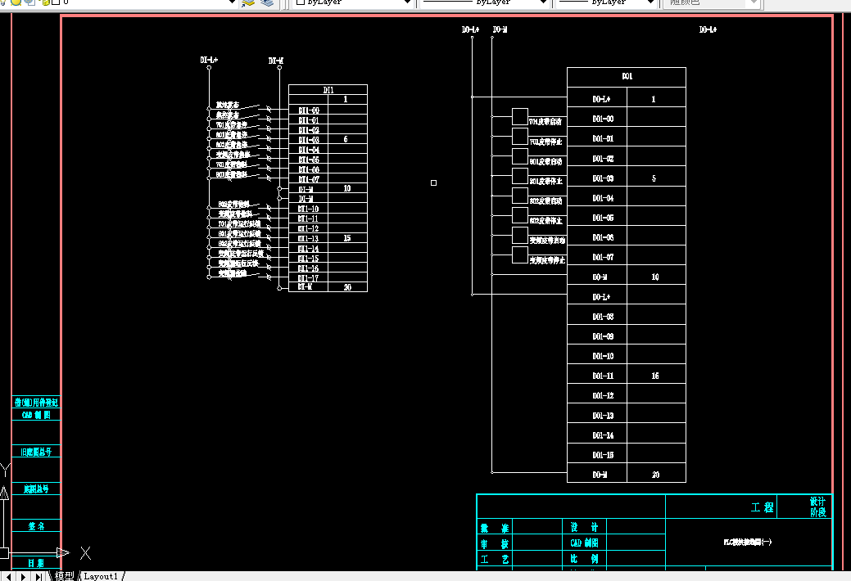Select the relay box beside 变频皮带停止
Viewport: 851px width, 581px height.
click(520, 255)
